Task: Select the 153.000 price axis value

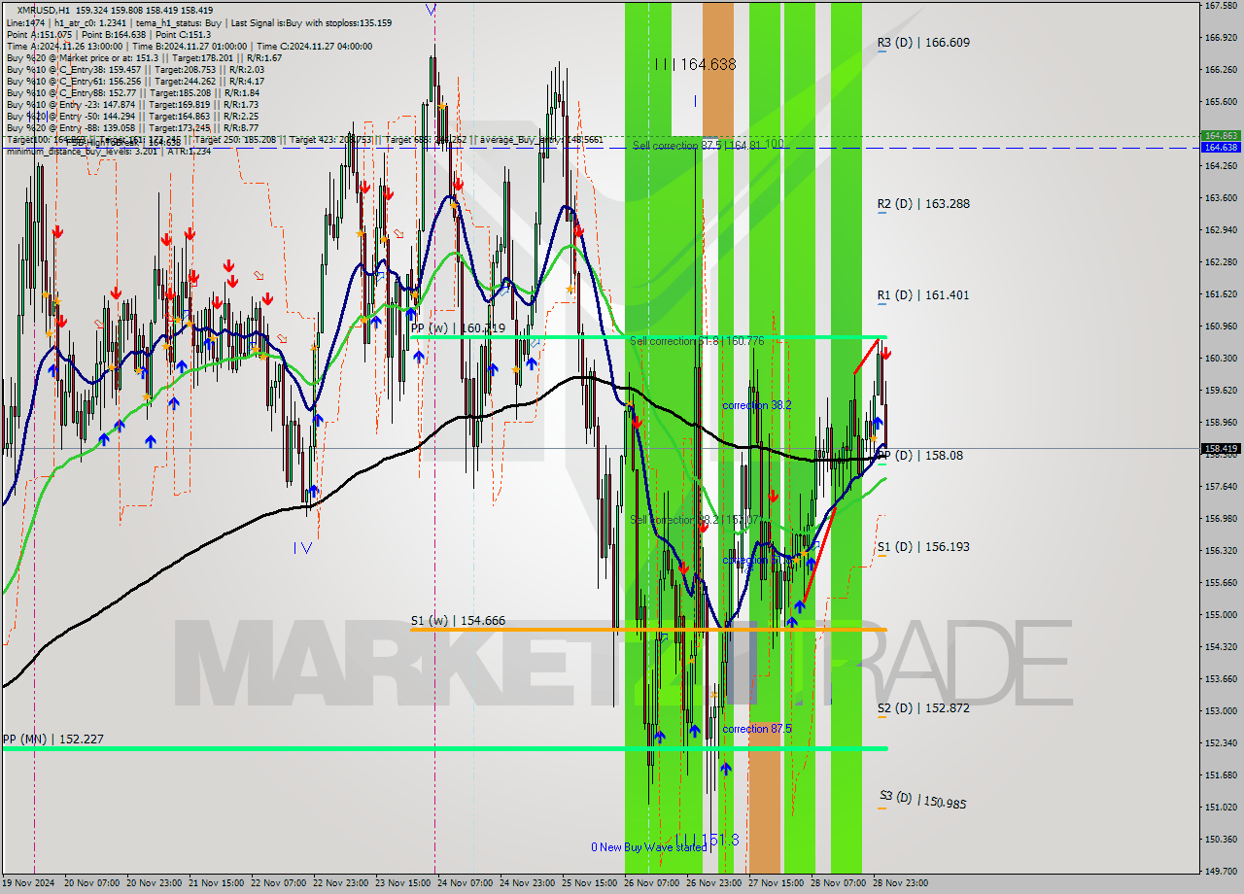Action: click(x=1221, y=711)
